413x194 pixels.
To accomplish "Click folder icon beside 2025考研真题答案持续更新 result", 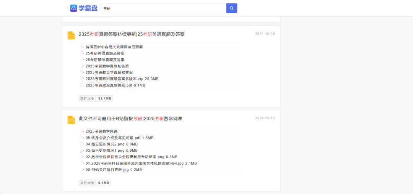I will (x=71, y=35).
